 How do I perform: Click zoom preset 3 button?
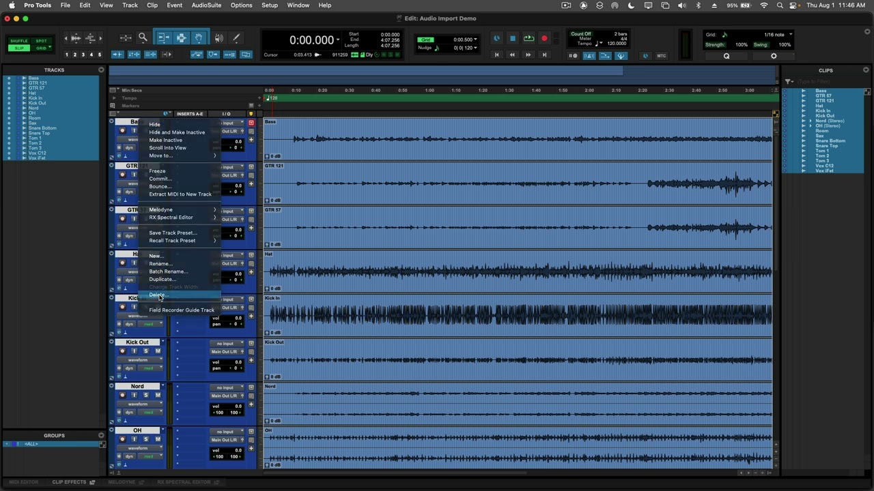point(83,55)
